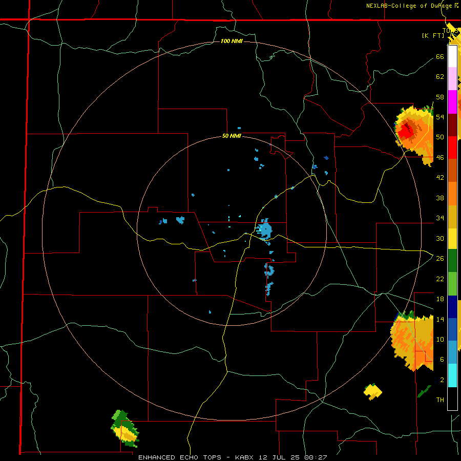Click the white swatch at legend top
The height and width of the screenshot is (461, 461).
(452, 56)
